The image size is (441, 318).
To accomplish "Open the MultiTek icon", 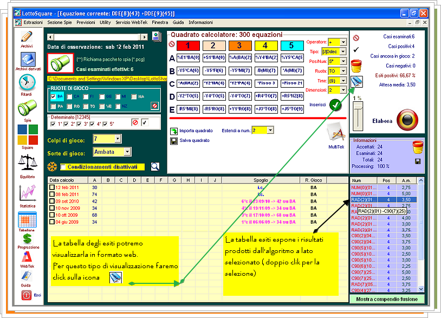I will click(x=336, y=133).
